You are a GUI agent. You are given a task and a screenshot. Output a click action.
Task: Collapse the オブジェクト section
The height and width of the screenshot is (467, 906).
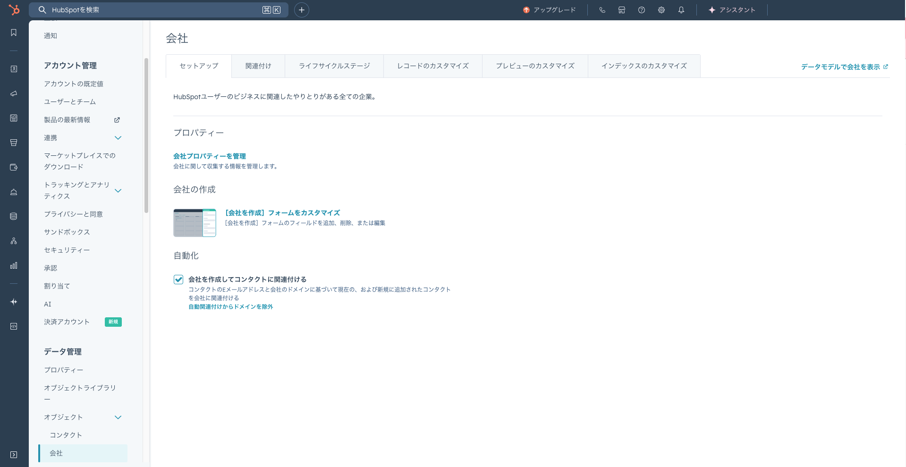coord(118,417)
